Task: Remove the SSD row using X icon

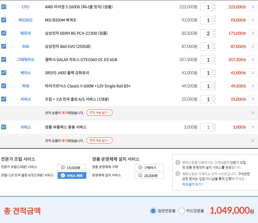Action: (253, 47)
